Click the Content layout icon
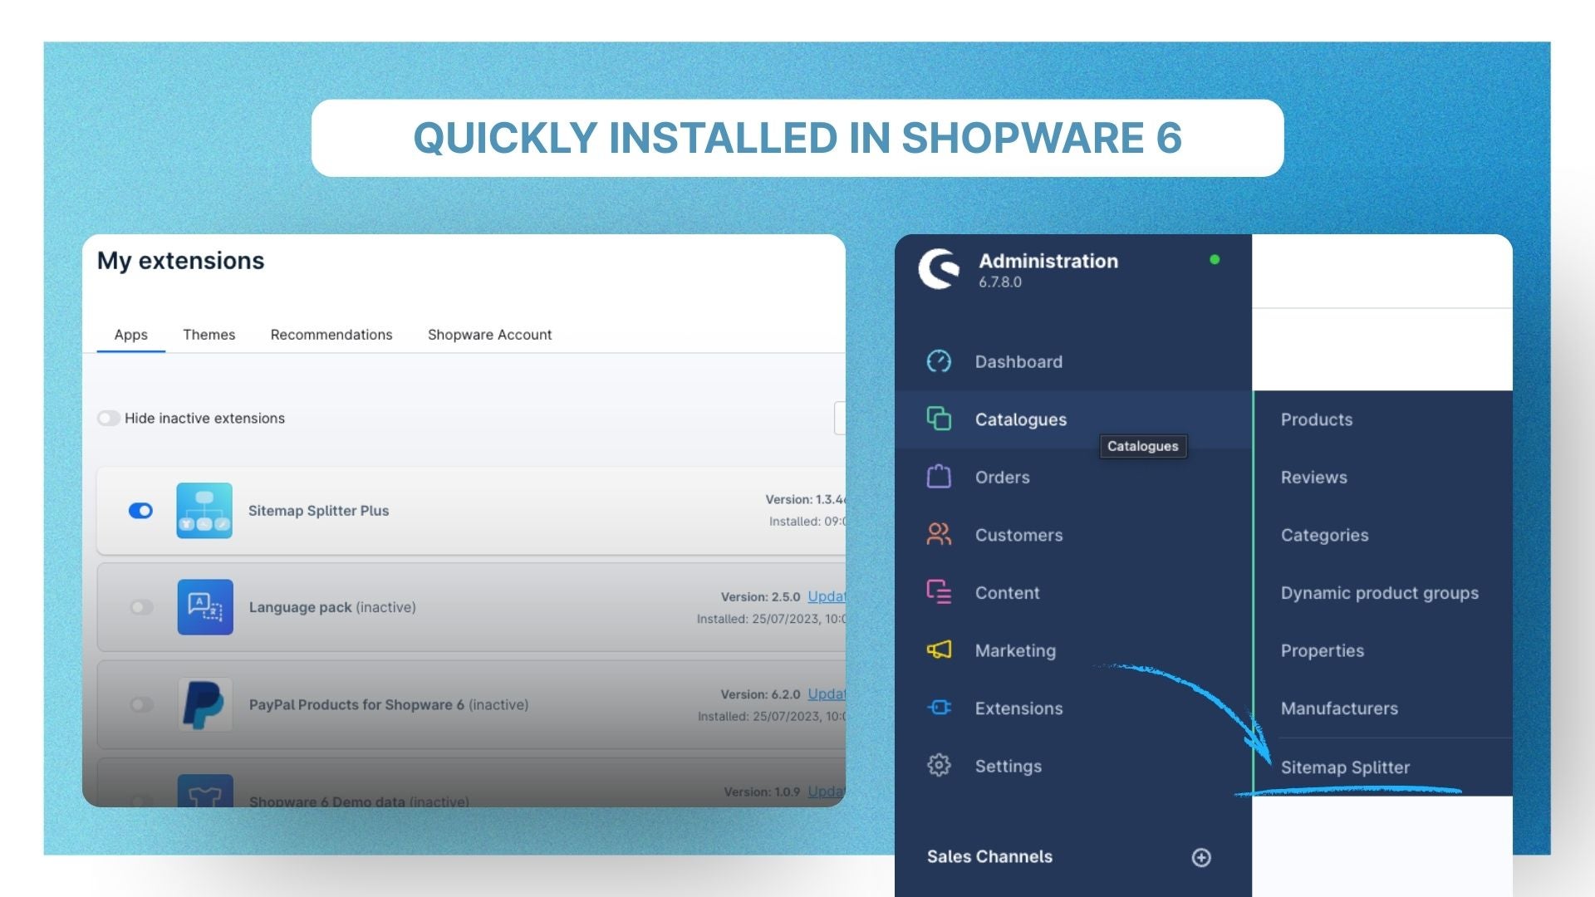 [939, 592]
